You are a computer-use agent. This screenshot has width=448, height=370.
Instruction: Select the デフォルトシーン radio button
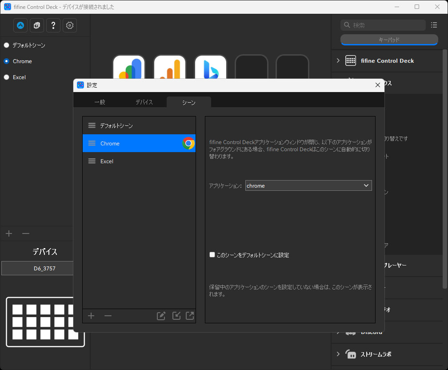pyautogui.click(x=6, y=45)
